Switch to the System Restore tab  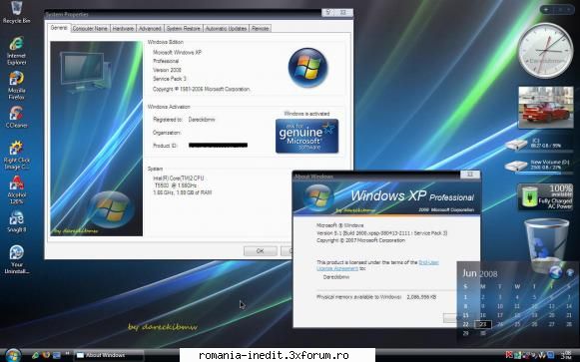click(183, 29)
